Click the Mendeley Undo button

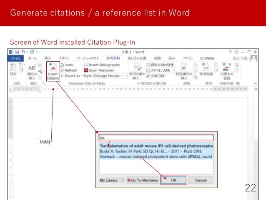67,65
